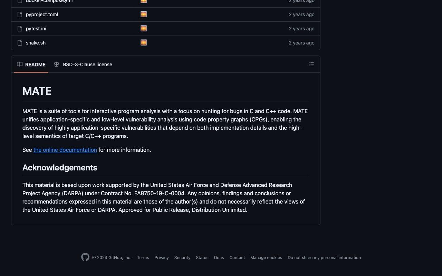Open the Contact footer link
The width and height of the screenshot is (442, 276).
[x=237, y=258]
